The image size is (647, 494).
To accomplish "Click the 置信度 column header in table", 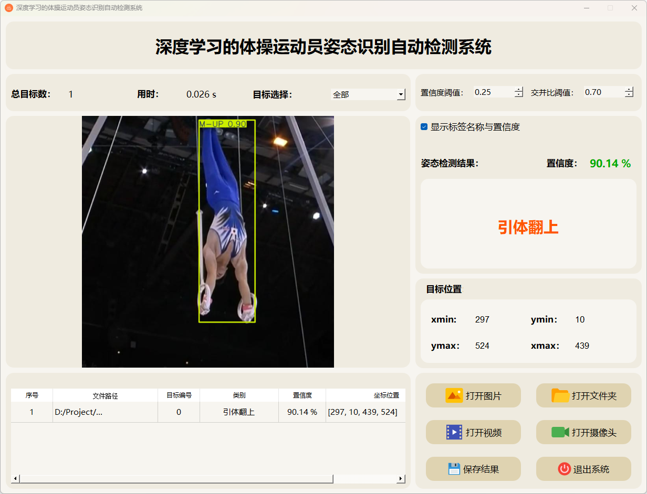I will (302, 395).
